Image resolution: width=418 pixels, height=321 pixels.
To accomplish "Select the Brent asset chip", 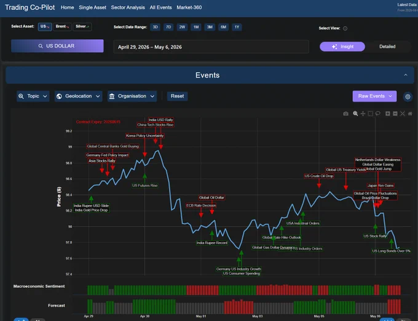I will pyautogui.click(x=62, y=26).
